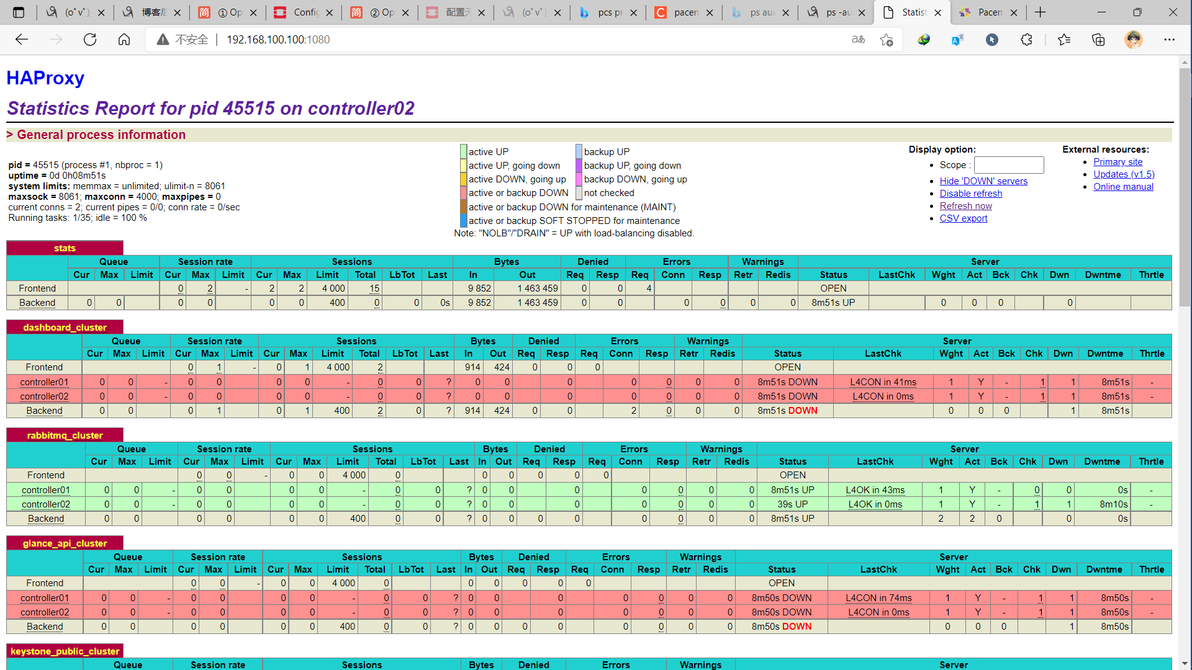Click the not-secure site info warning

[x=183, y=40]
